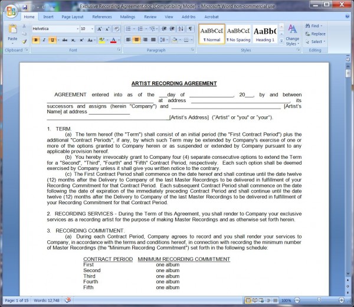
Task: Click Change Styles button
Action: click(x=293, y=35)
